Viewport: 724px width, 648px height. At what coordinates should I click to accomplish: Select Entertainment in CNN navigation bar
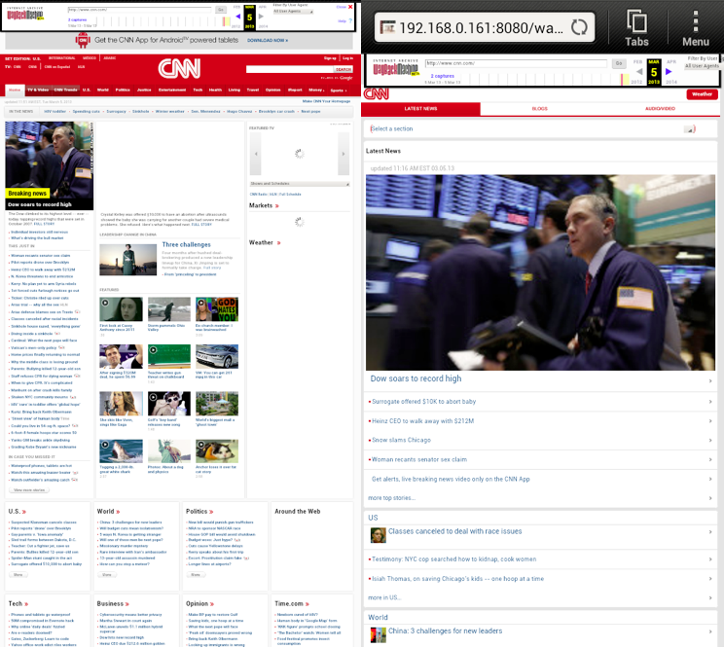pyautogui.click(x=172, y=90)
